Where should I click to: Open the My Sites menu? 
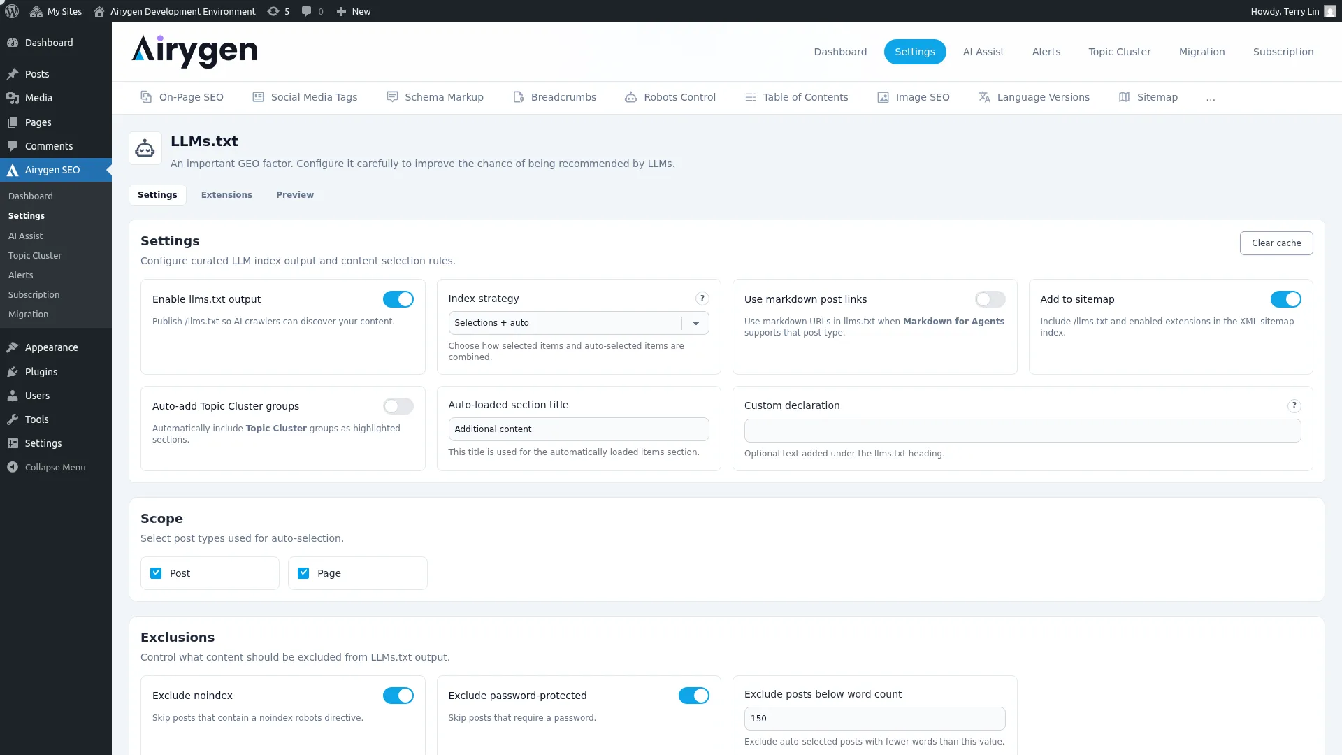56,11
